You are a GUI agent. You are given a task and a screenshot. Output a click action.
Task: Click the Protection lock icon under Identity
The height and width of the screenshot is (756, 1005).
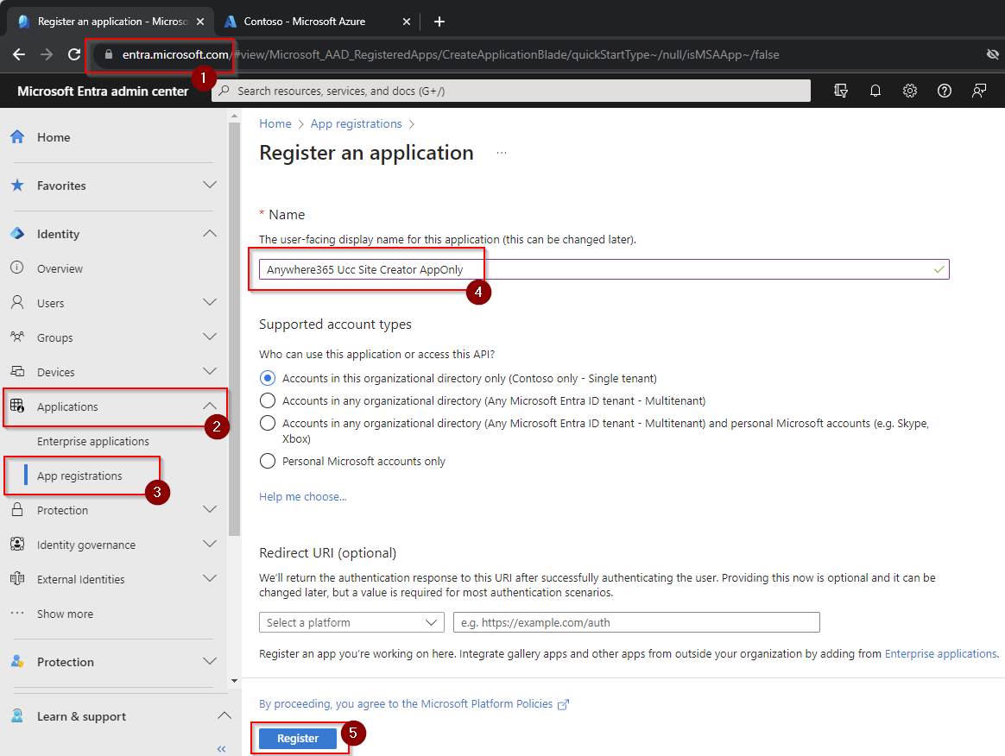pos(17,509)
